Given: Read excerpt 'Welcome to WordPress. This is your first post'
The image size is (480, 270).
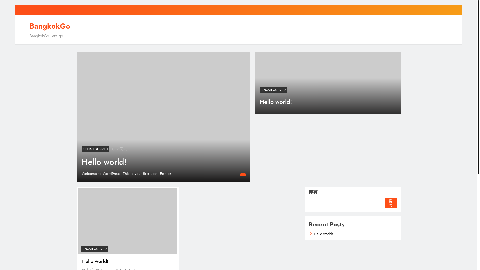Looking at the screenshot, I should [129, 174].
